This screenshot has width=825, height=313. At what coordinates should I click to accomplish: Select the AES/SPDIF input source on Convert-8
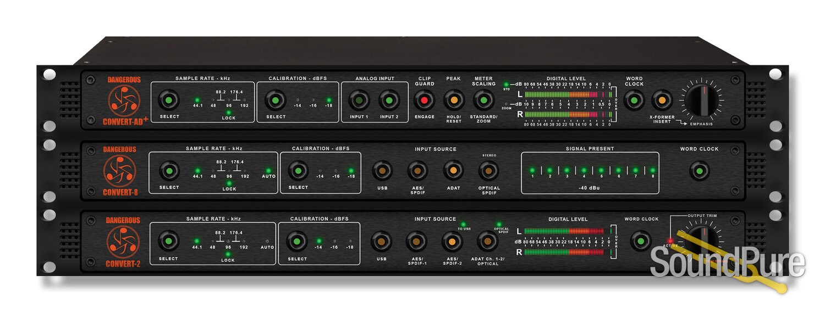(417, 171)
